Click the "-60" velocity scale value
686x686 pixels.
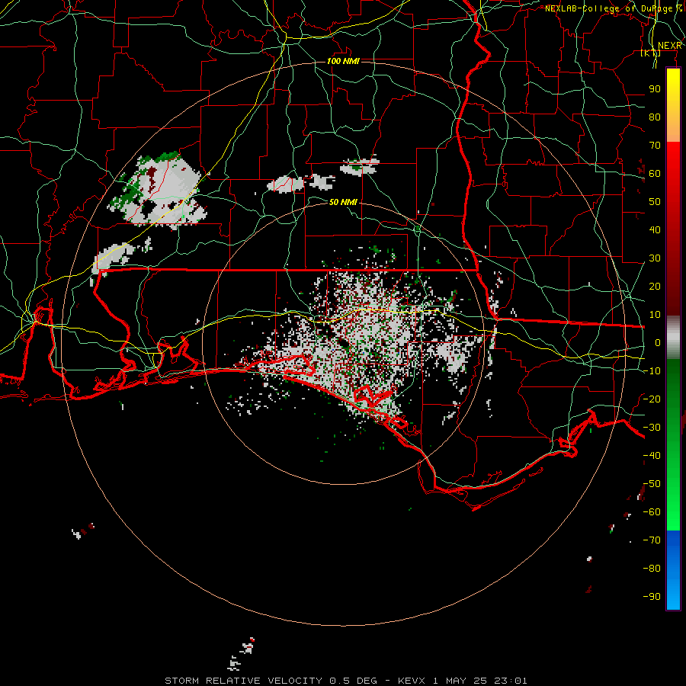(652, 512)
